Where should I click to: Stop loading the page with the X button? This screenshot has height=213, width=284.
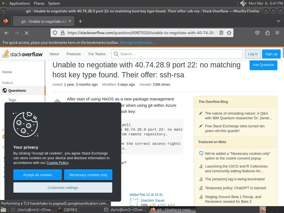pyautogui.click(x=27, y=33)
